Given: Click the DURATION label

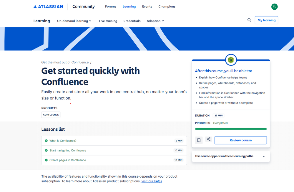Looking at the screenshot, I should [202, 116].
